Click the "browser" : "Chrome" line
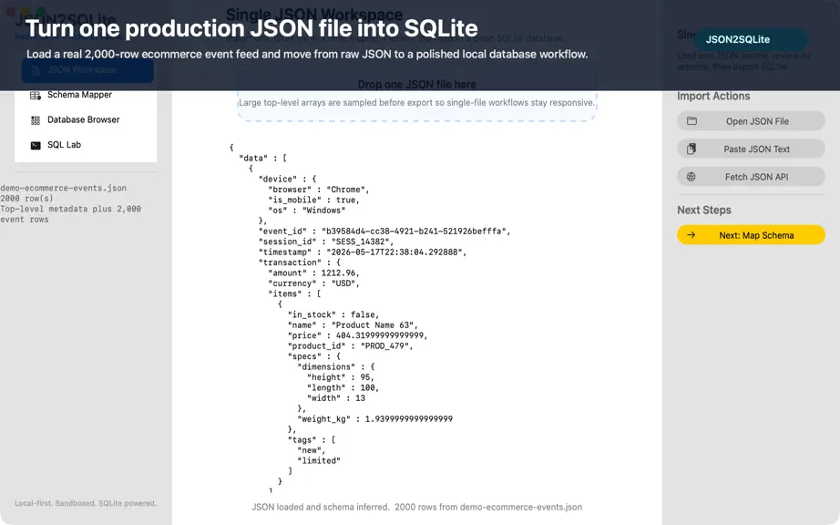 pos(318,190)
